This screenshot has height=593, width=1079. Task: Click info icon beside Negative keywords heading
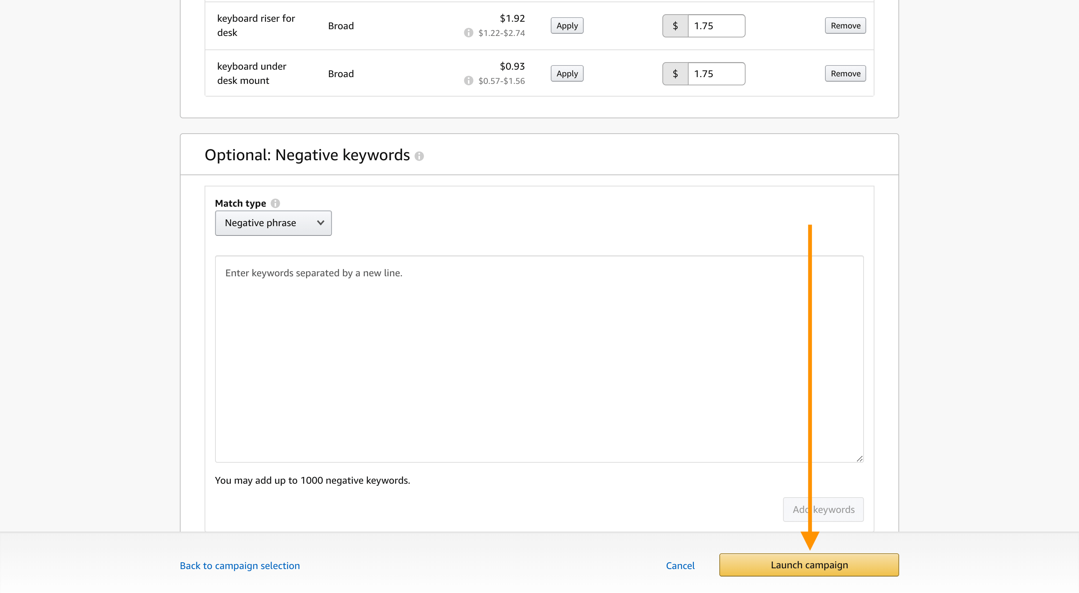[x=419, y=156]
